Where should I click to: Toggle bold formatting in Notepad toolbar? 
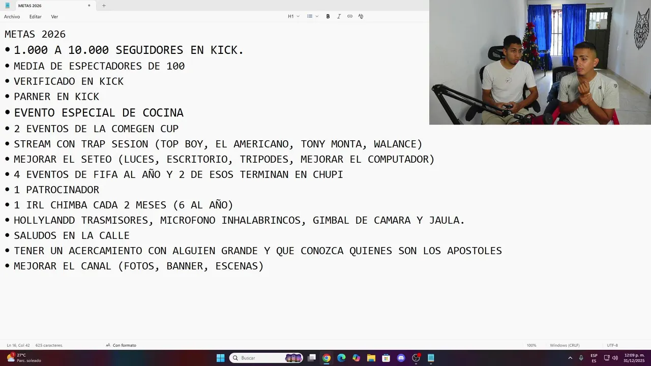point(328,16)
